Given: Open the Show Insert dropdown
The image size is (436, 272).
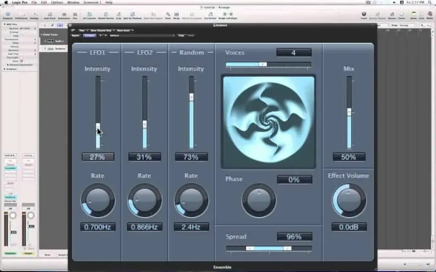Looking at the screenshot, I should tap(125, 31).
